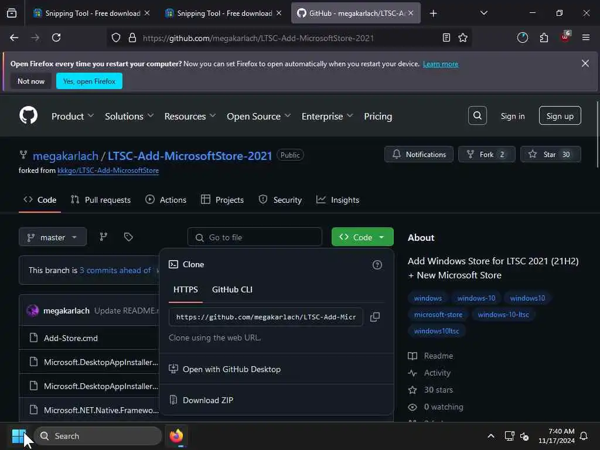This screenshot has height=450, width=600.
Task: Go back using the Firefox back arrow
Action: point(14,37)
